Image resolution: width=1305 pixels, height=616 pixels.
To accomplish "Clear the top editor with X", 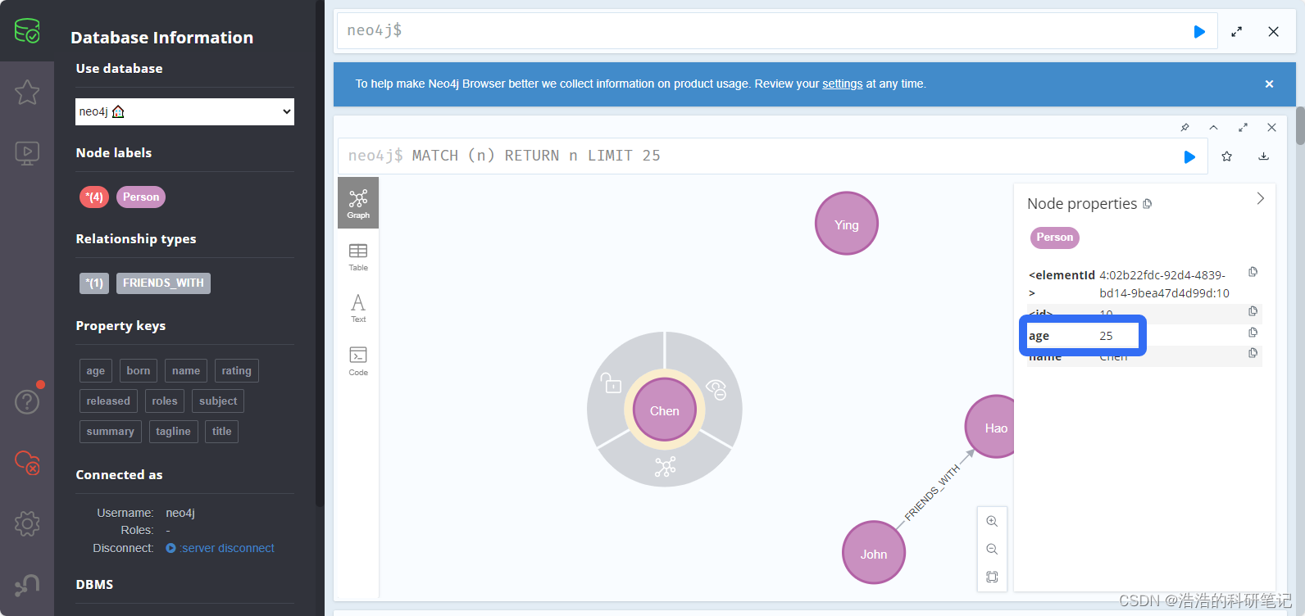I will (1273, 32).
